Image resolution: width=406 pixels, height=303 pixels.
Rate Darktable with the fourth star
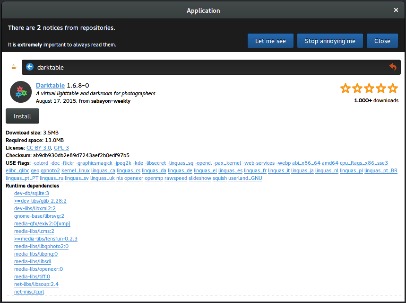pos(381,88)
